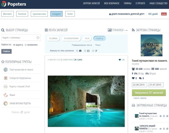Open ЗАГРУЗКА ЗАПИСЕЙ in the top menu
Viewport: 169px width, 133px height.
(x=91, y=3)
